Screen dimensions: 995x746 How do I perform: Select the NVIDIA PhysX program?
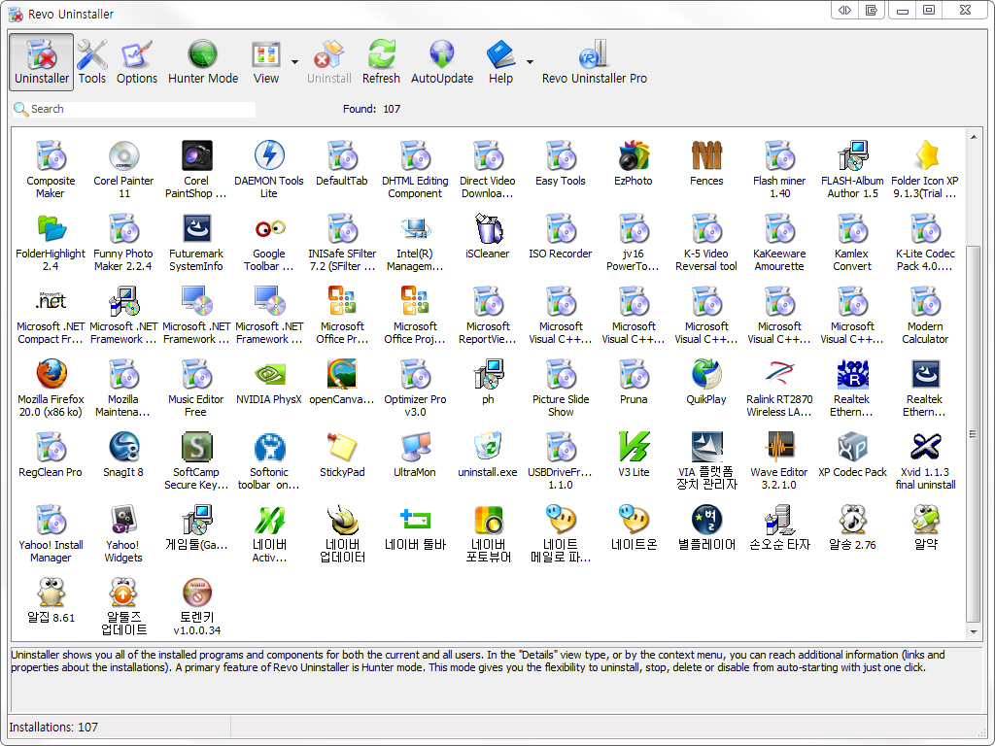tap(269, 374)
